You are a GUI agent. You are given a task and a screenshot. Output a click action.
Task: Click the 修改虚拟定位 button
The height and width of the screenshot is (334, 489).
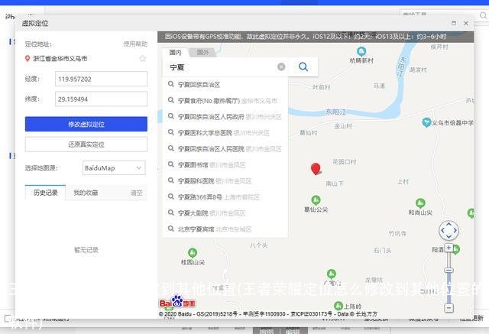click(86, 124)
